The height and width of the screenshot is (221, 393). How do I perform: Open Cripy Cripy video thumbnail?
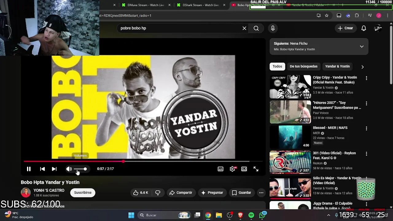(x=290, y=87)
